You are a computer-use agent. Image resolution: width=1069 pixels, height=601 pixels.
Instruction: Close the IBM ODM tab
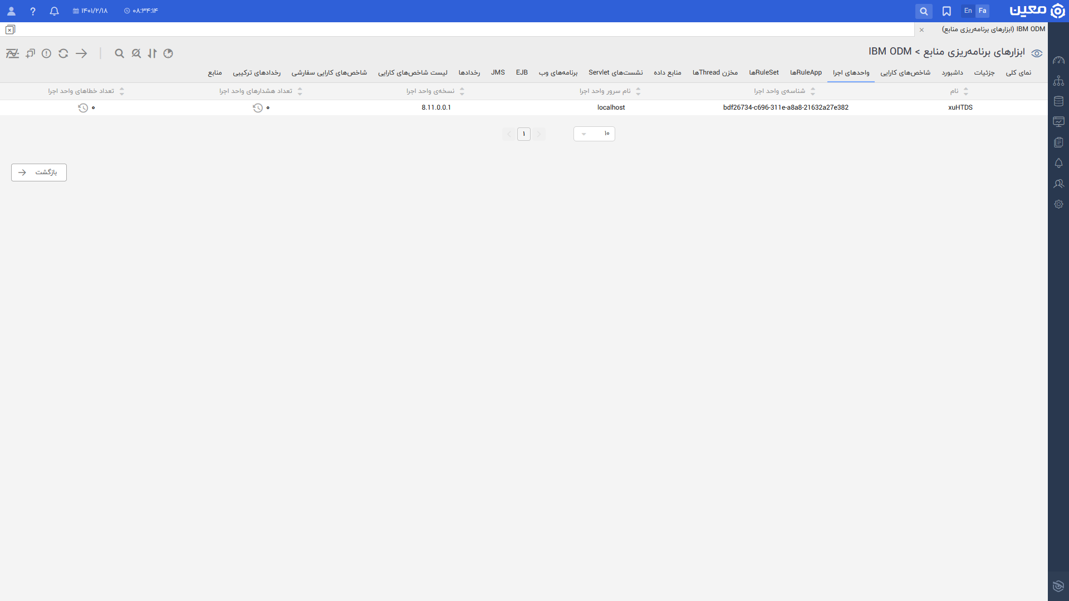(x=921, y=30)
